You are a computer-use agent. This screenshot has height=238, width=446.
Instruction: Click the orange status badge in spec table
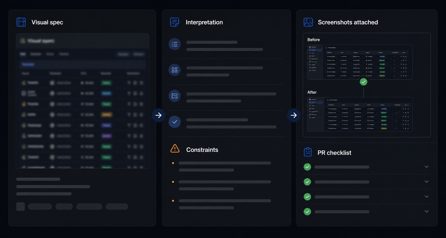pos(106,115)
